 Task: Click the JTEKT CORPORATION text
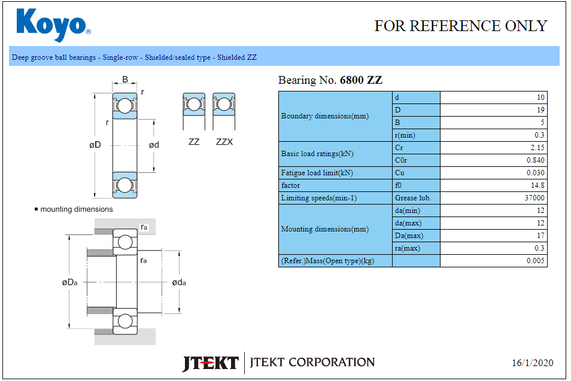point(312,362)
